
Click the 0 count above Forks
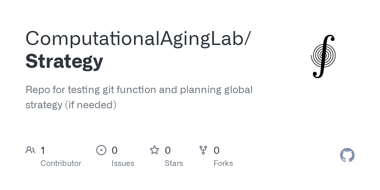click(217, 150)
